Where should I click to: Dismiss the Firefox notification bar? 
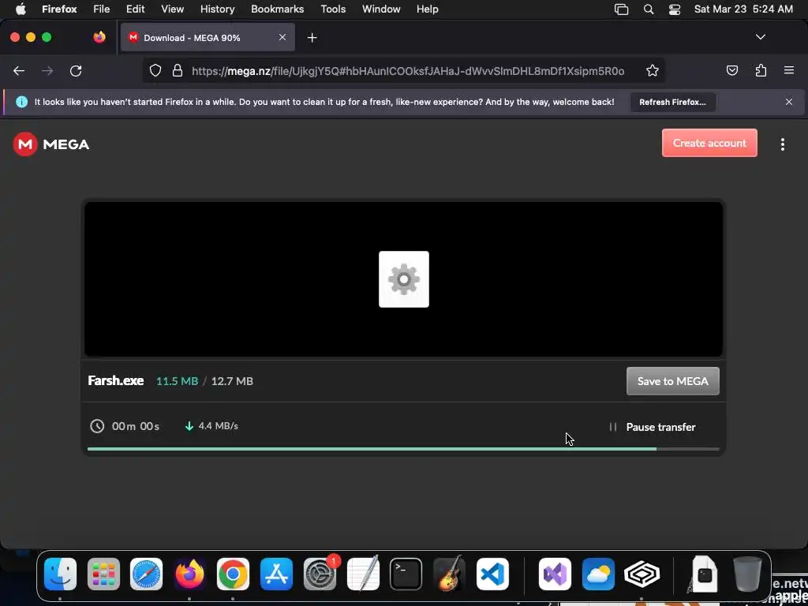(789, 102)
